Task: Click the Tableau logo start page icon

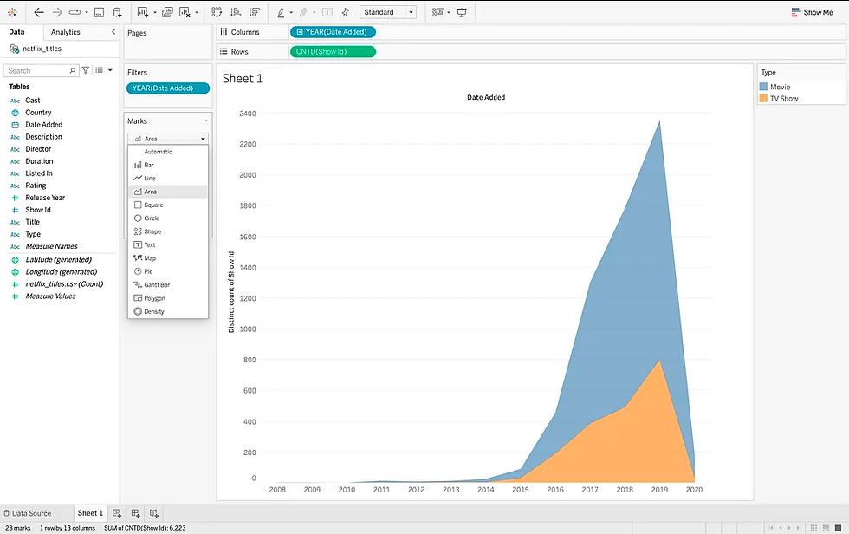Action: [12, 12]
